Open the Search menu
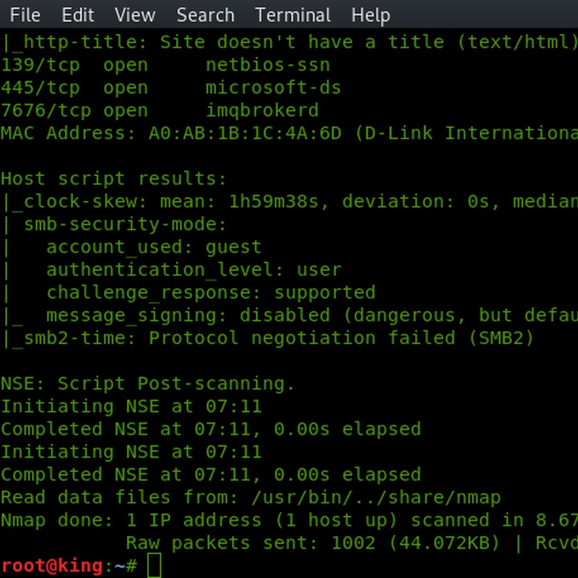Image resolution: width=578 pixels, height=578 pixels. [206, 15]
